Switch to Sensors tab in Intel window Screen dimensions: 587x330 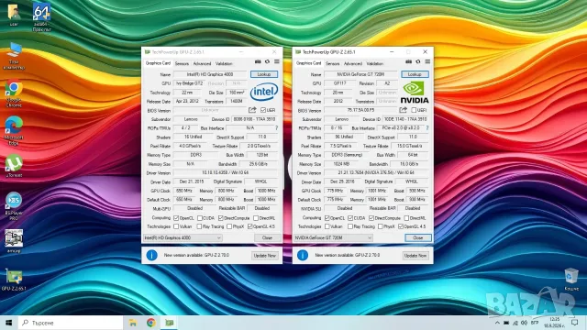point(182,63)
